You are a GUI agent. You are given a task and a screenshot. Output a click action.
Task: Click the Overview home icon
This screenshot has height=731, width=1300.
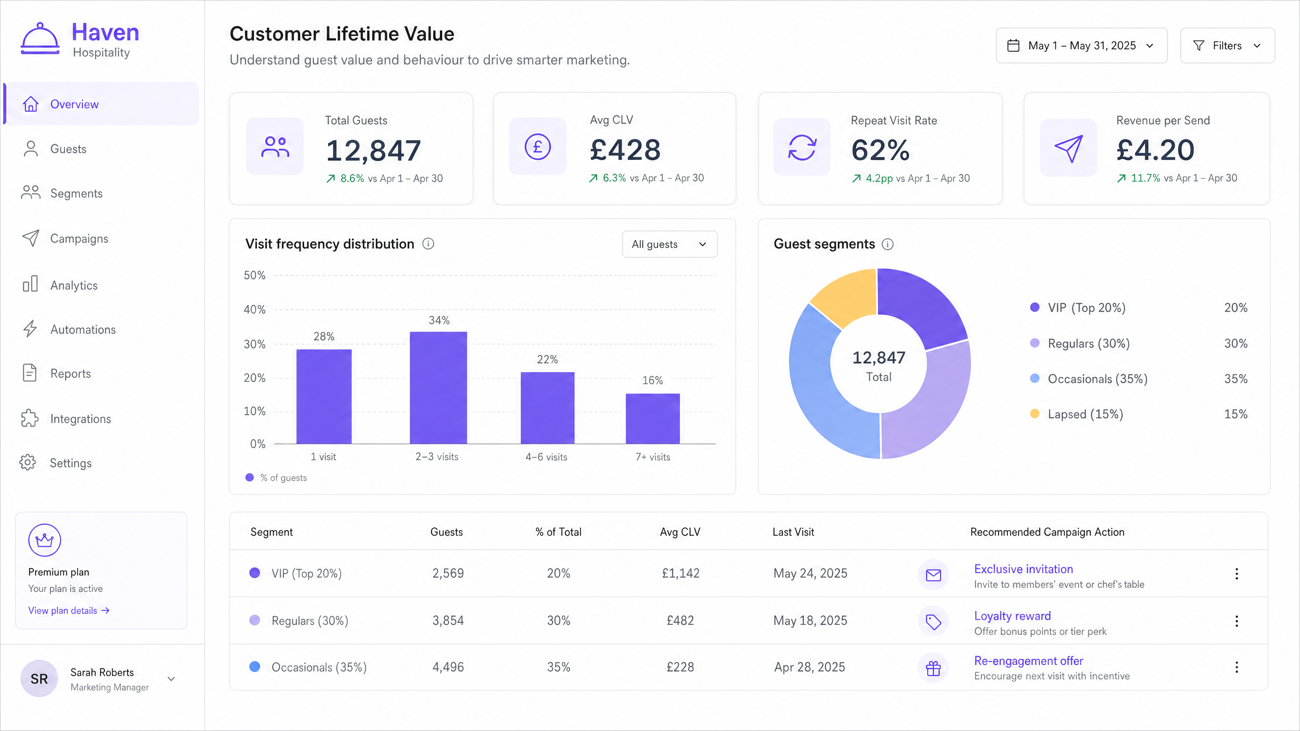[30, 104]
